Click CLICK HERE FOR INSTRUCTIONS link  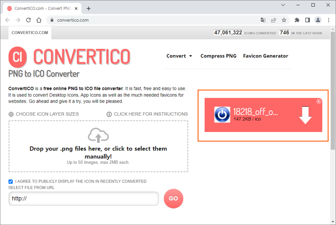(x=151, y=114)
